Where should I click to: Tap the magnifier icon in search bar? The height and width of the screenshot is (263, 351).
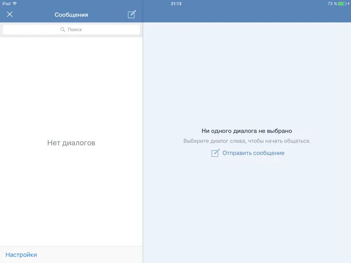point(63,29)
